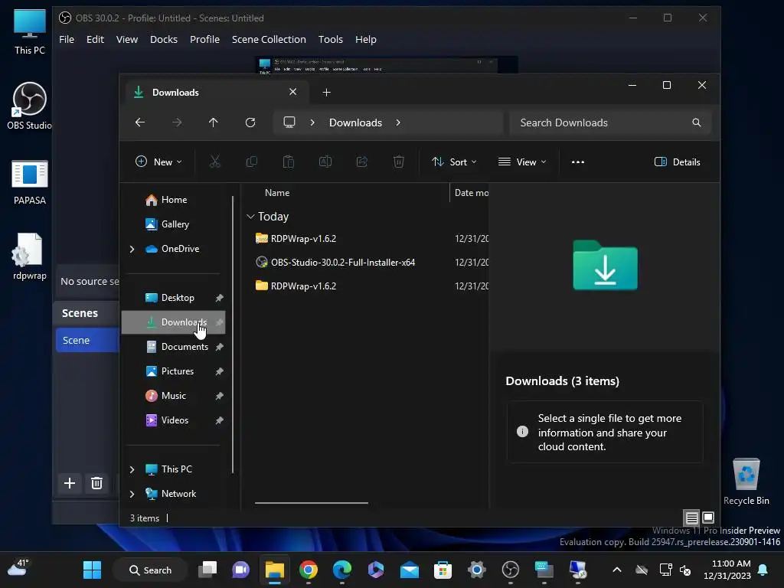
Task: Open Settings gear in taskbar
Action: (x=476, y=570)
